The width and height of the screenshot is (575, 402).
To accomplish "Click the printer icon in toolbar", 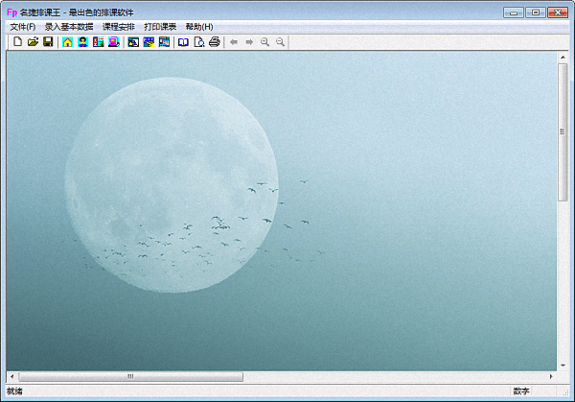I will (215, 42).
